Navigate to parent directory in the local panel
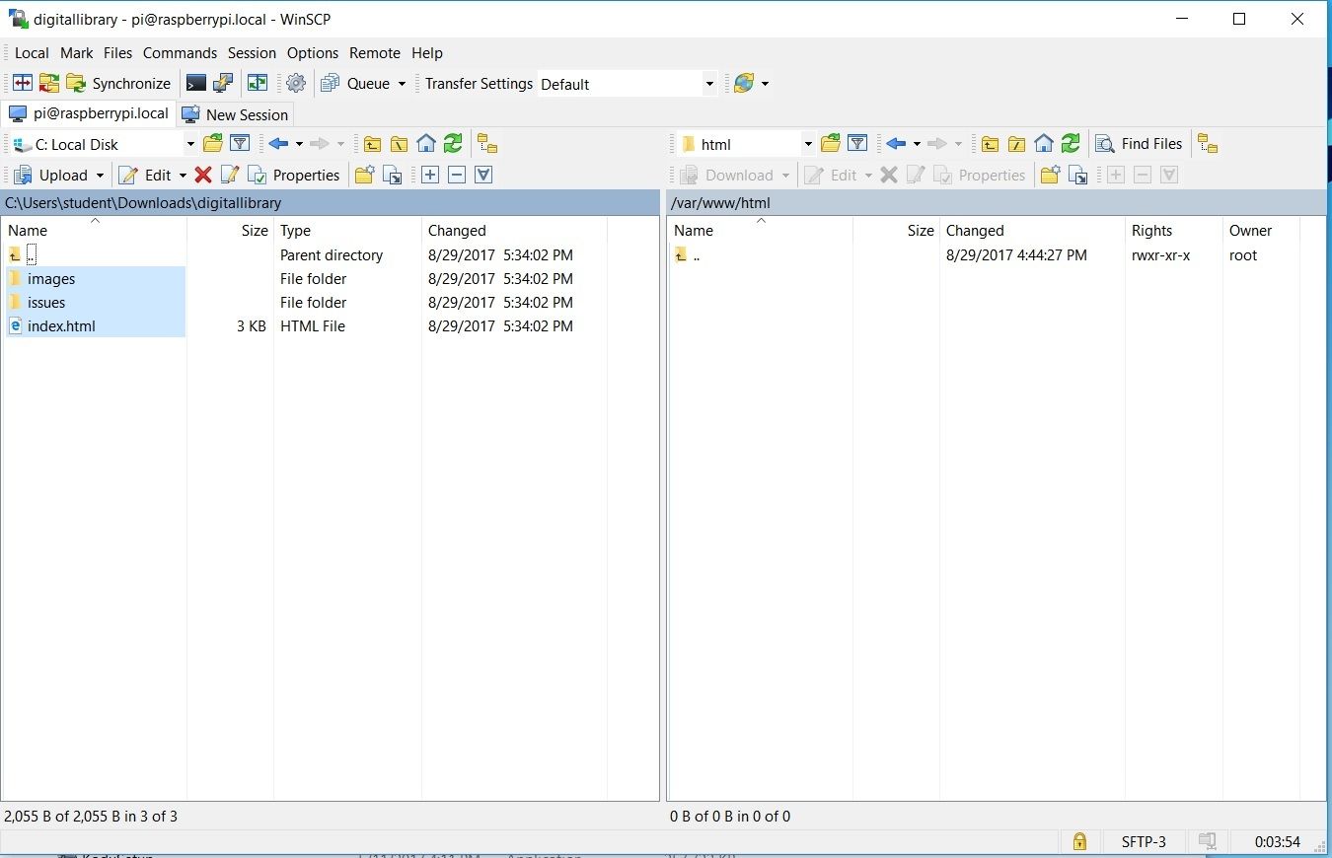The width and height of the screenshot is (1332, 858). [x=373, y=144]
